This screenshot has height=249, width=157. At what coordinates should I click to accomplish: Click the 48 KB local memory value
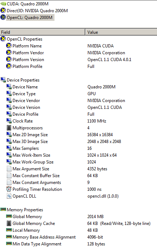tap(92, 230)
